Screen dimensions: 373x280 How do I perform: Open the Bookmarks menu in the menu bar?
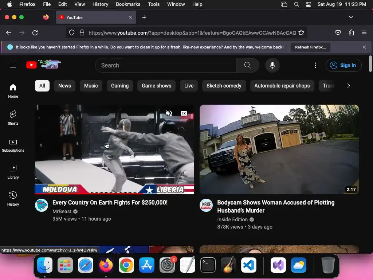pos(128,4)
